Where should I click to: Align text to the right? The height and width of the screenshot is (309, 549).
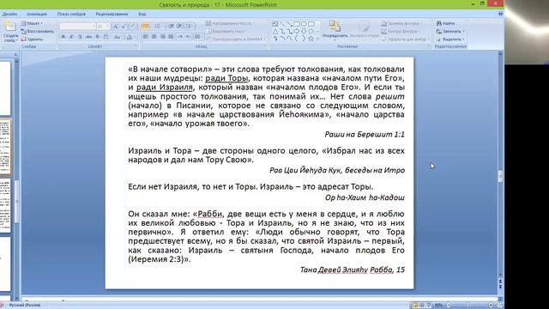[162, 37]
